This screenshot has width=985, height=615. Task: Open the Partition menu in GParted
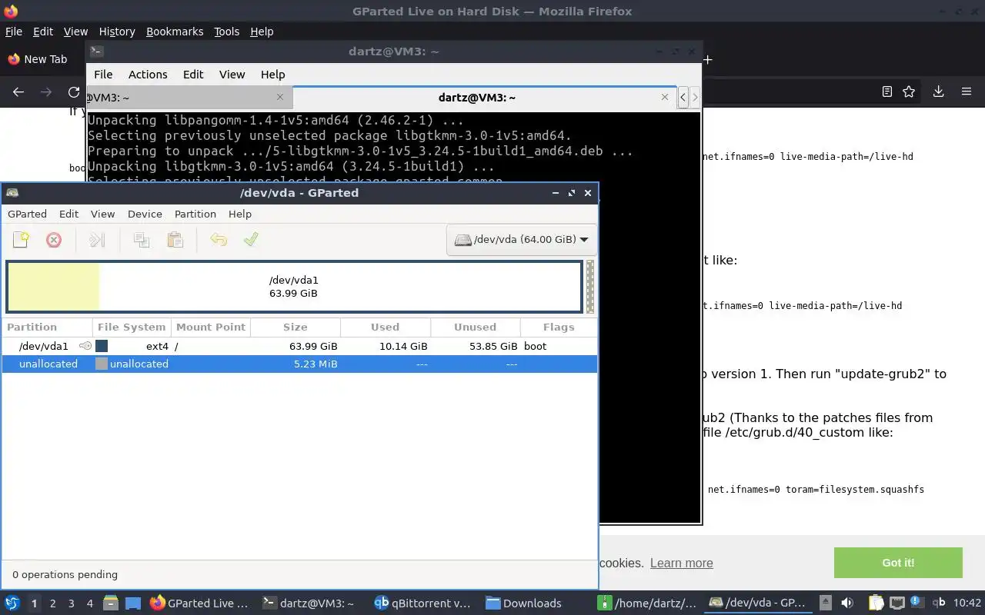pos(195,214)
